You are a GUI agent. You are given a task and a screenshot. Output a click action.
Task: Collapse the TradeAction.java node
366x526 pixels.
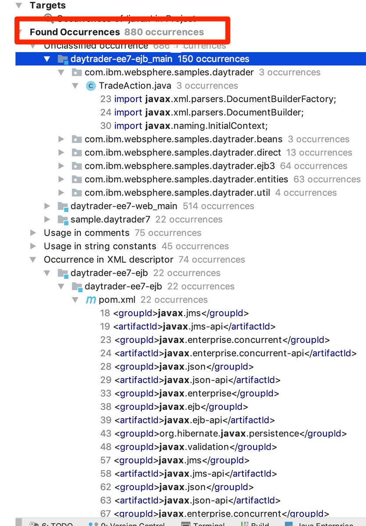(75, 86)
